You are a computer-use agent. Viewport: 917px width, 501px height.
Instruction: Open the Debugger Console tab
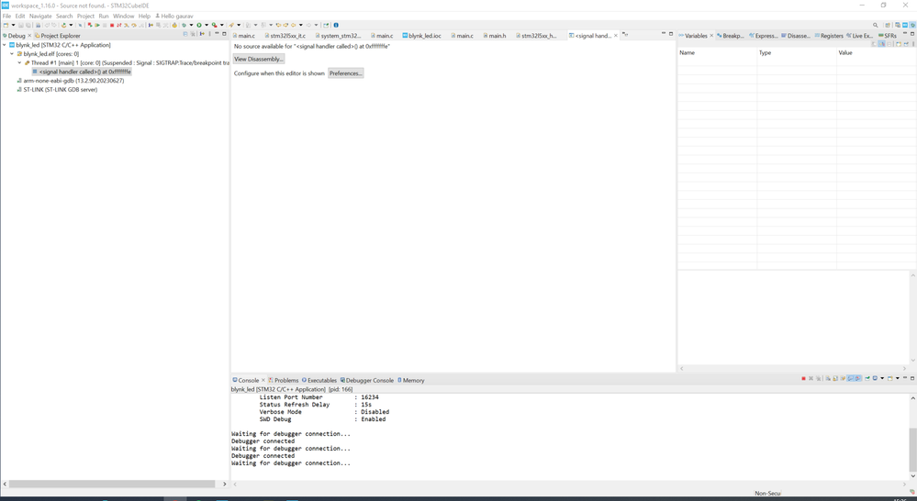(x=366, y=380)
